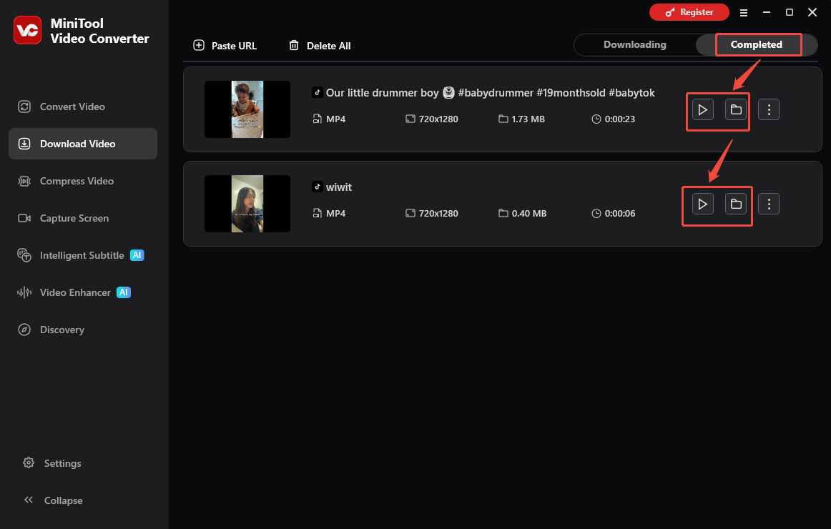Image resolution: width=831 pixels, height=529 pixels.
Task: Click the MP4 format label of wiwit video
Action: (x=335, y=214)
